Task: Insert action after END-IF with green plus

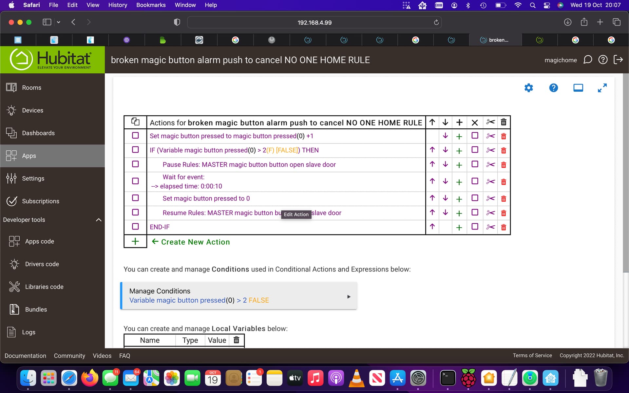Action: tap(459, 227)
